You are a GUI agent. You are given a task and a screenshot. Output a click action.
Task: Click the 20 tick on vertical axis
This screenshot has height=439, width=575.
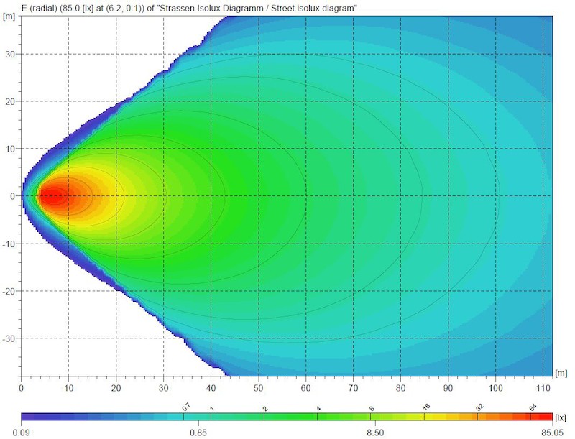click(x=11, y=101)
